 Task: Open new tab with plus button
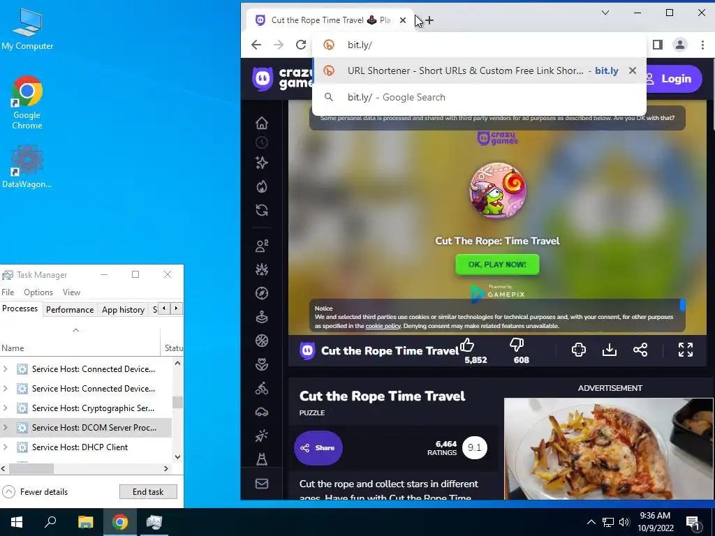click(x=429, y=20)
